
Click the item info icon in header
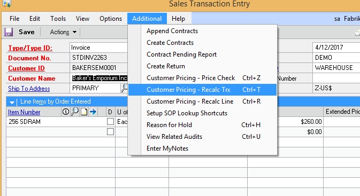[x=66, y=112]
